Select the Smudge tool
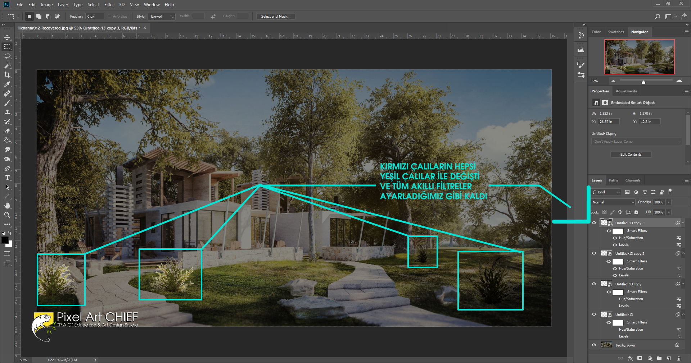This screenshot has width=691, height=363. tap(7, 150)
